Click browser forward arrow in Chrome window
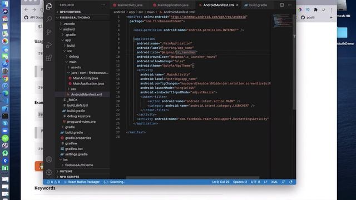 [x=34, y=10]
